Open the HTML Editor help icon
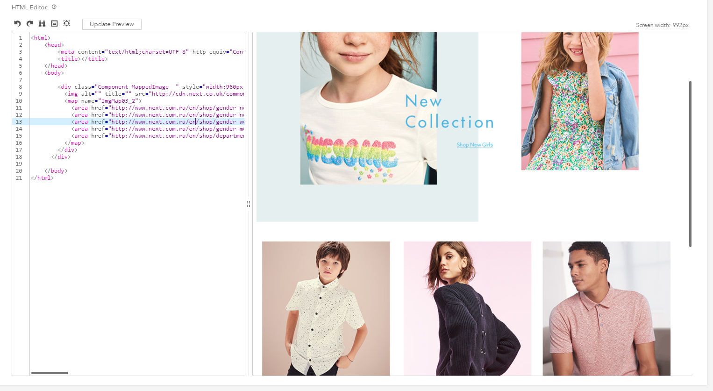Screen dimensions: 713x391 pos(54,7)
